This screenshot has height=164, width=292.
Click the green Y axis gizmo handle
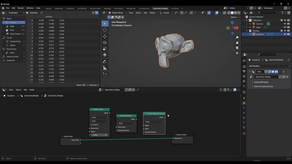pyautogui.click(x=228, y=28)
